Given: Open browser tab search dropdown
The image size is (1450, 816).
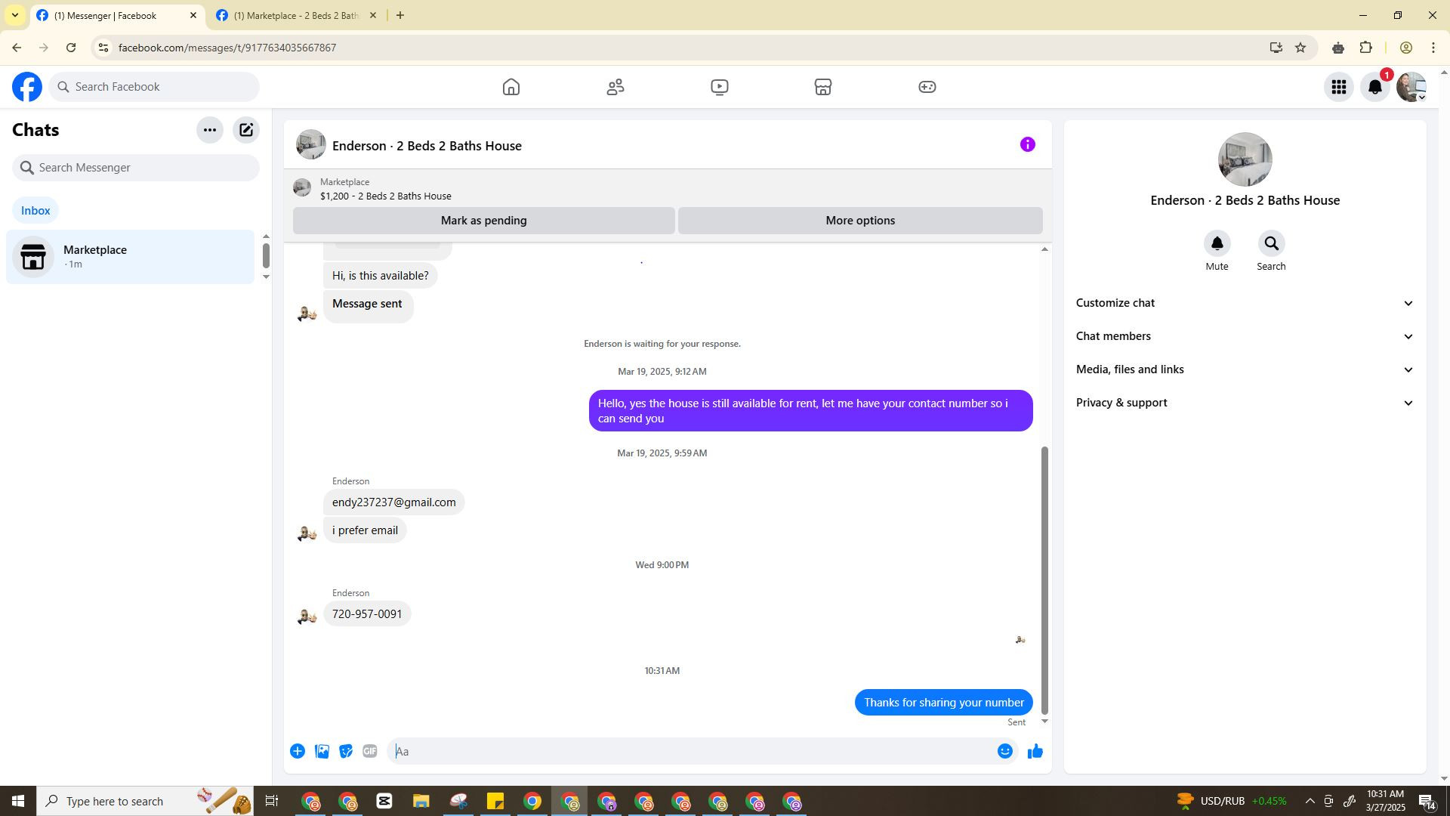Looking at the screenshot, I should [x=14, y=15].
